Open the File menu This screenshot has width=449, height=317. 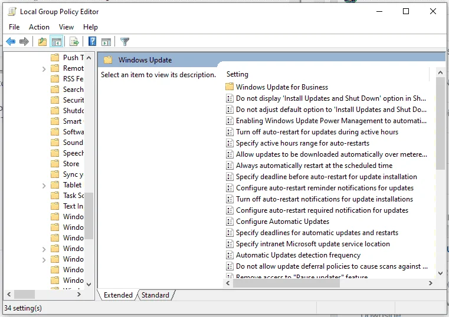point(14,27)
